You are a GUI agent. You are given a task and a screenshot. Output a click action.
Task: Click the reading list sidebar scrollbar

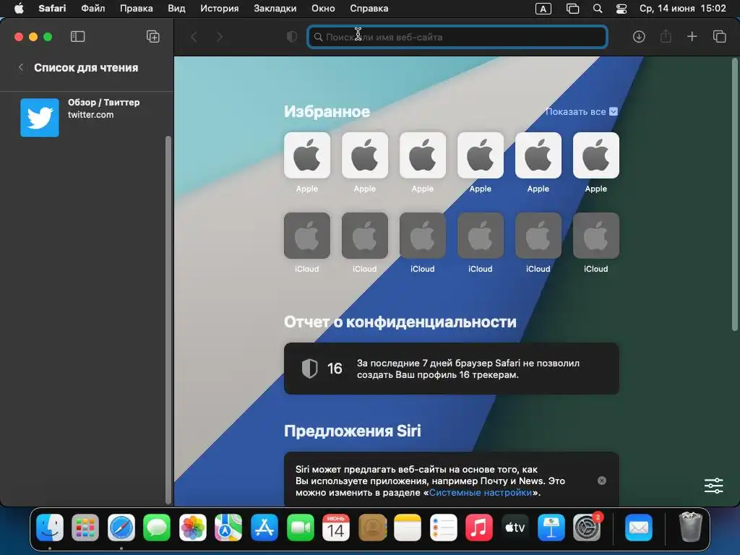pos(168,320)
